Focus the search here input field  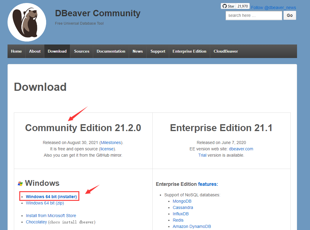(x=254, y=15)
